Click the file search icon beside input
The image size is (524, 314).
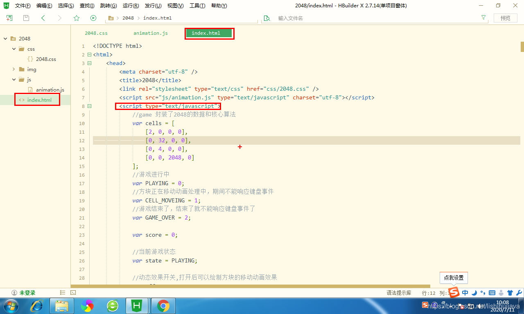pyautogui.click(x=267, y=18)
